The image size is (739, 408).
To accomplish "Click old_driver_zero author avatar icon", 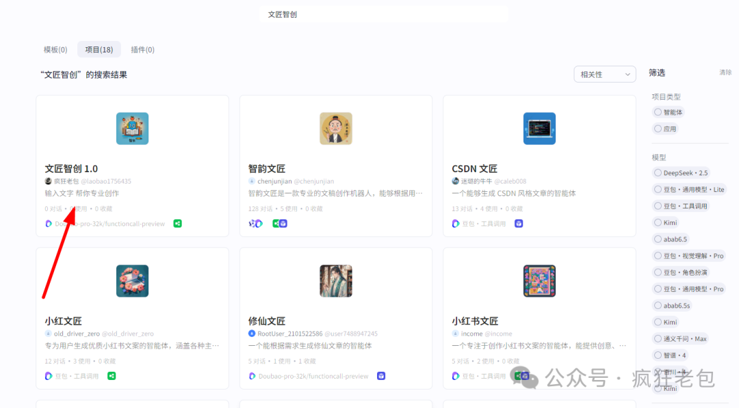I will tap(48, 334).
